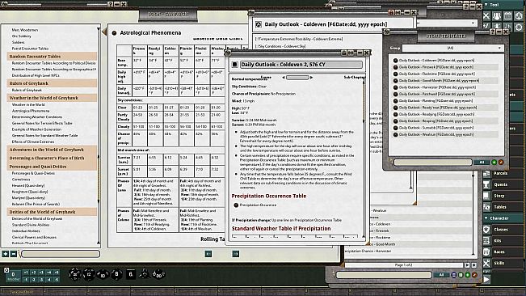
Task: Toggle the +5 modifier button
Action: click(57, 273)
